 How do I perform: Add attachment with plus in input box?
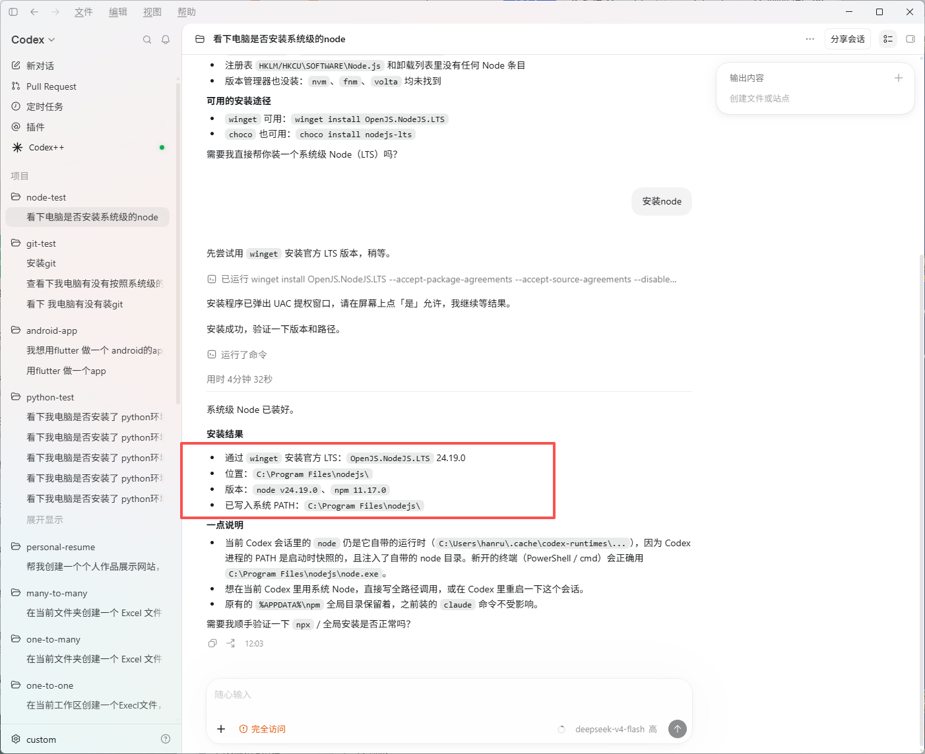coord(221,729)
